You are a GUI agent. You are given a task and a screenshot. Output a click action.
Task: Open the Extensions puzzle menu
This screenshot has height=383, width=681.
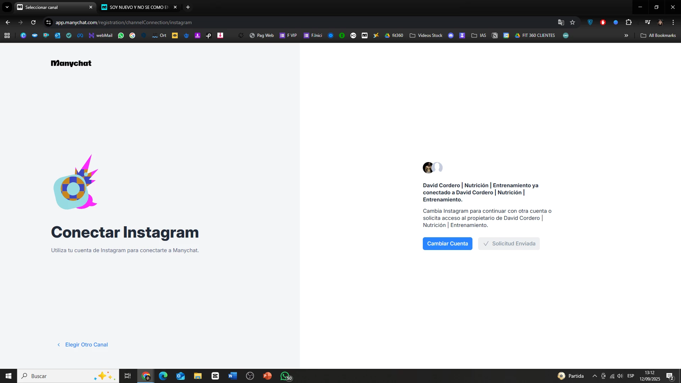click(629, 22)
